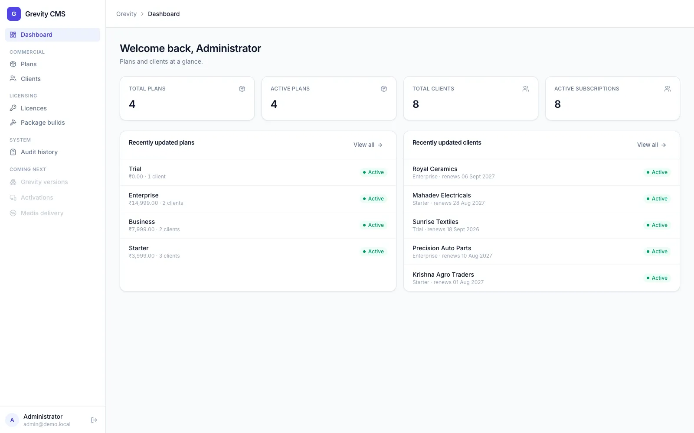The image size is (694, 433).
Task: Click the Package builds hammer icon
Action: tap(13, 123)
